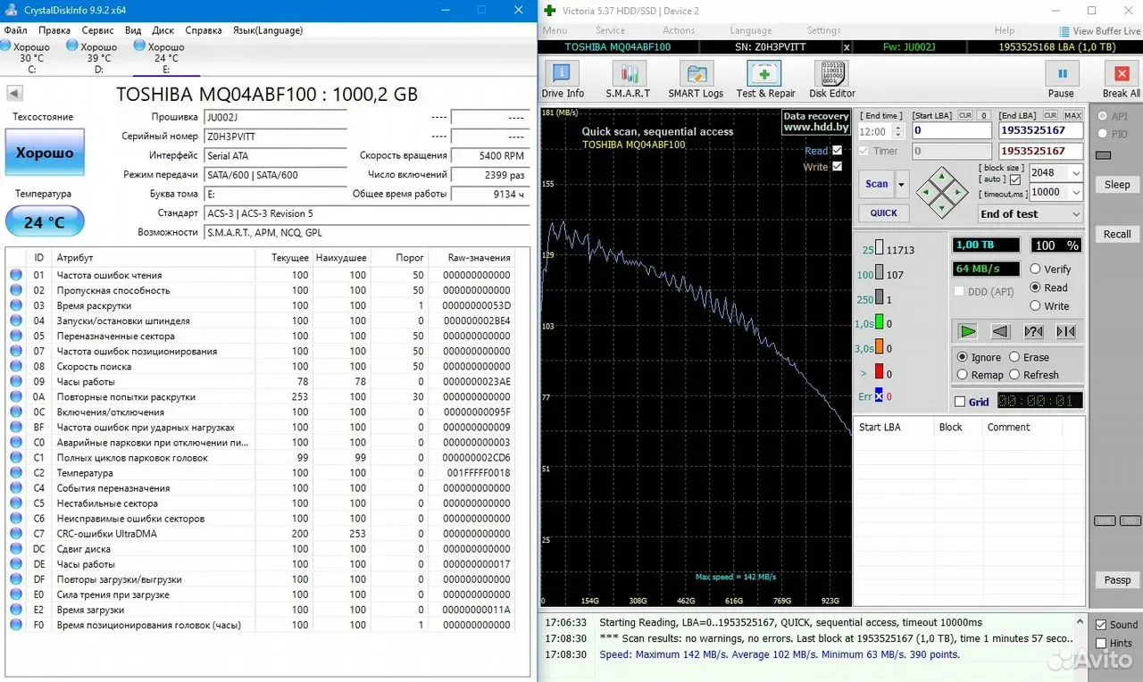Click the down arrow on the navigation diamond
This screenshot has width=1143, height=682.
tap(942, 208)
